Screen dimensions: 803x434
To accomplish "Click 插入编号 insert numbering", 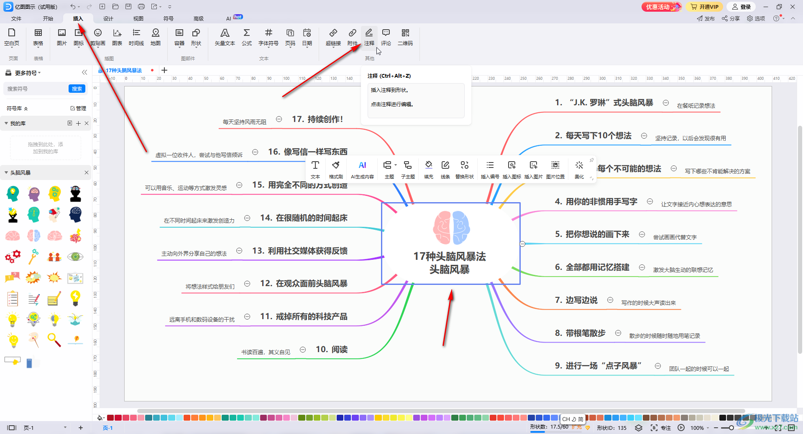I will point(490,170).
